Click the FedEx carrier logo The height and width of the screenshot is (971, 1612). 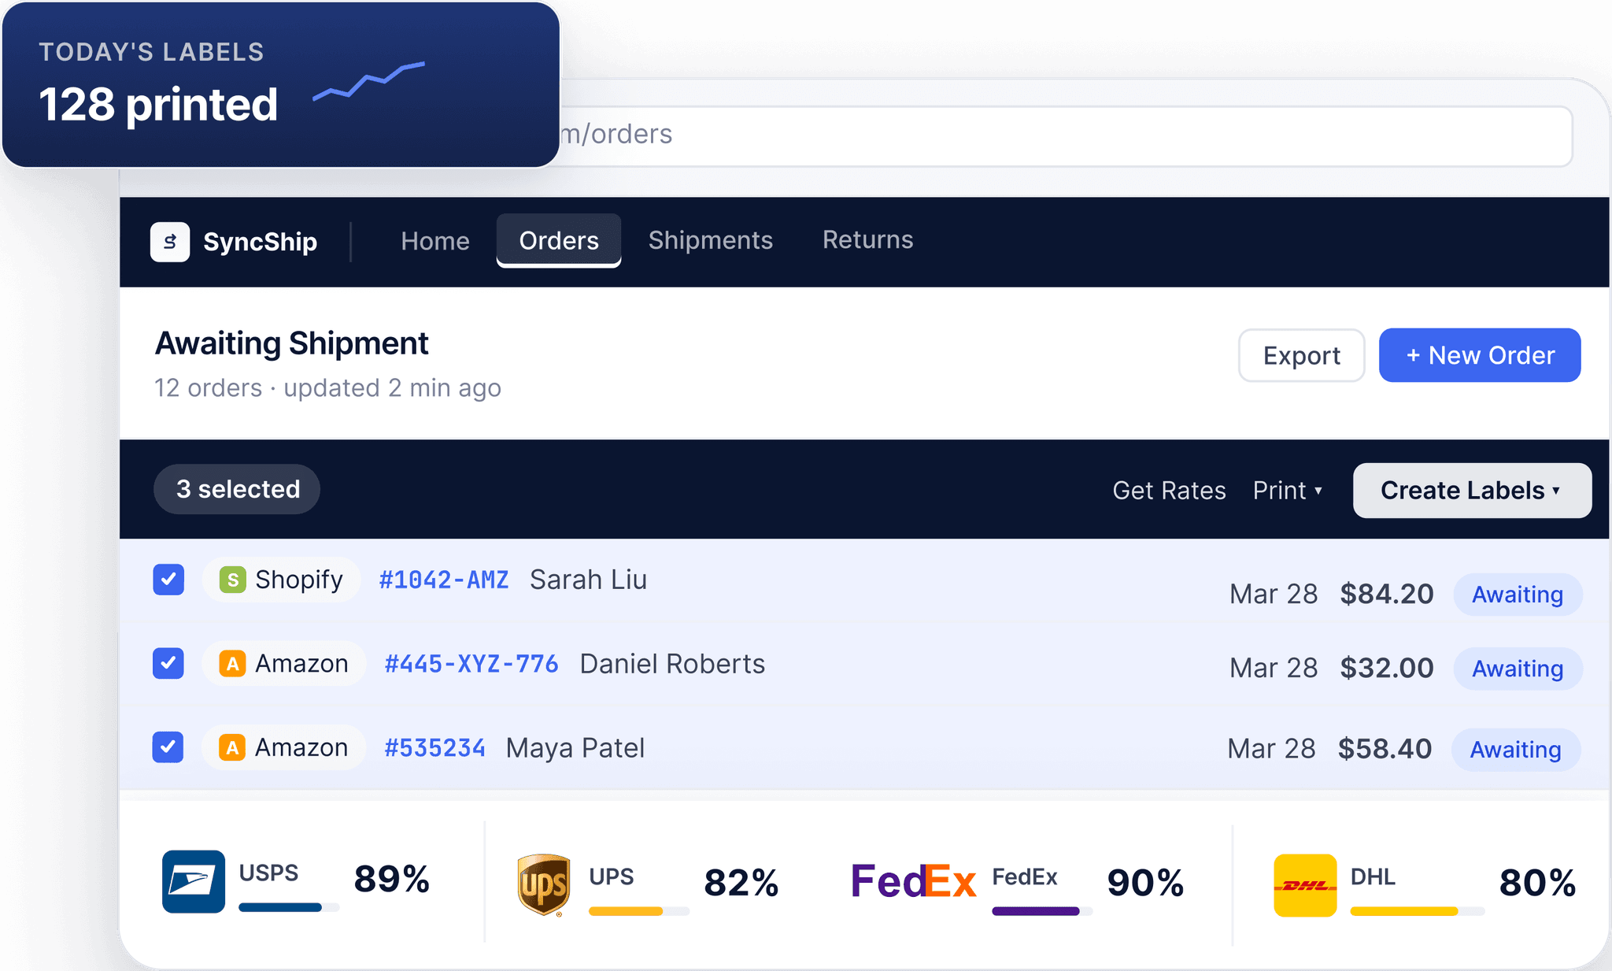coord(913,881)
